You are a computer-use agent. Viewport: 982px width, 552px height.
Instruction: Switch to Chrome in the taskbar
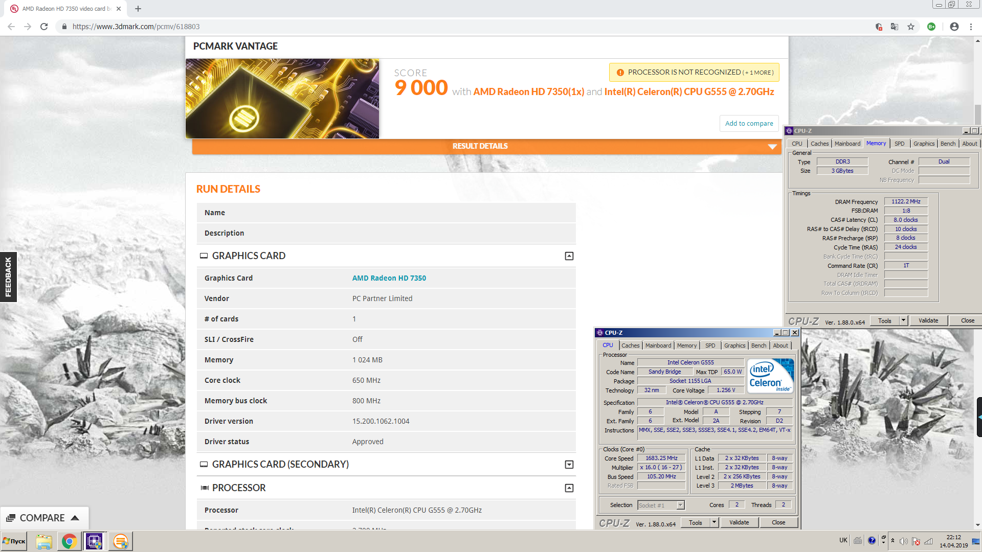pyautogui.click(x=70, y=541)
